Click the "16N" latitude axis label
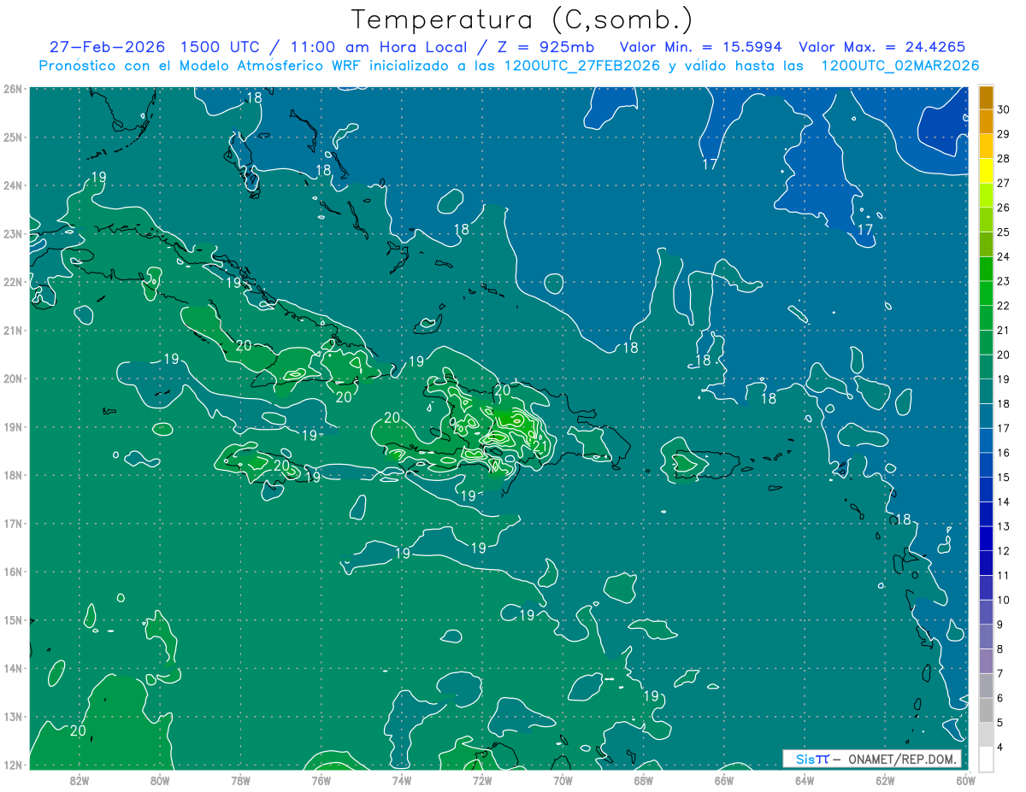This screenshot has height=792, width=1026. [13, 572]
